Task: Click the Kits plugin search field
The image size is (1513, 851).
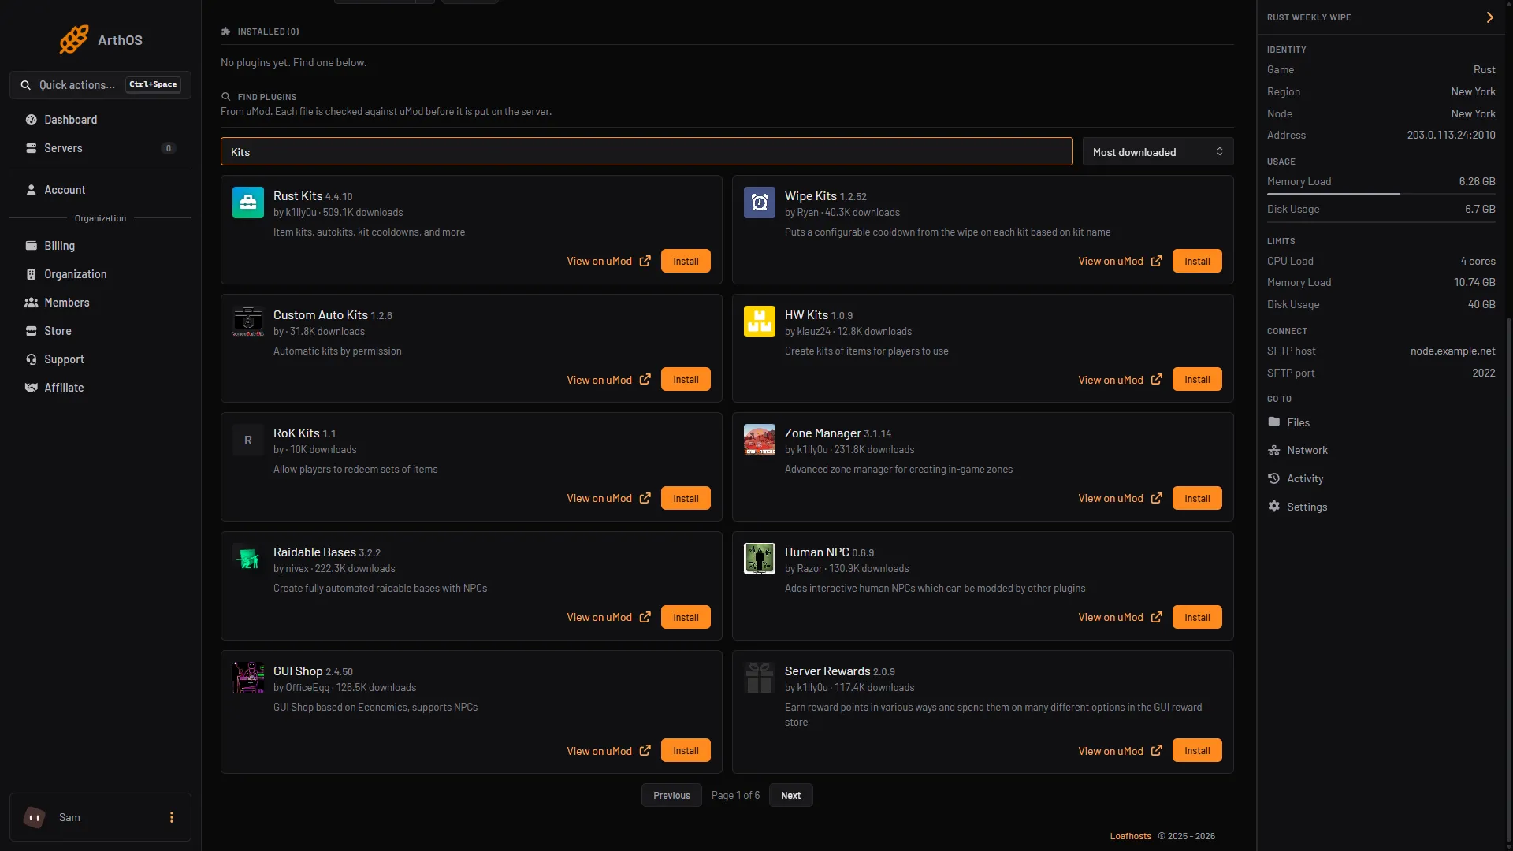Action: pos(646,151)
